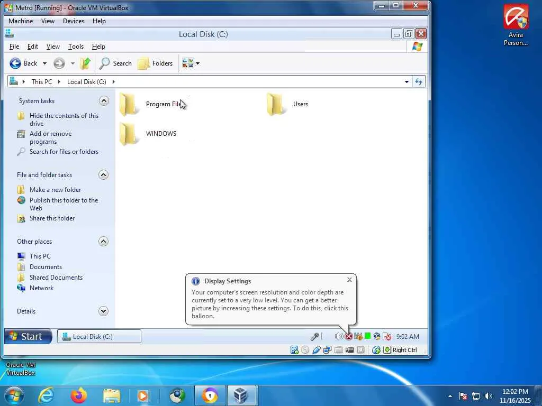Screen dimensions: 542x406
Task: Open the WINDOWS folder
Action: click(148, 134)
